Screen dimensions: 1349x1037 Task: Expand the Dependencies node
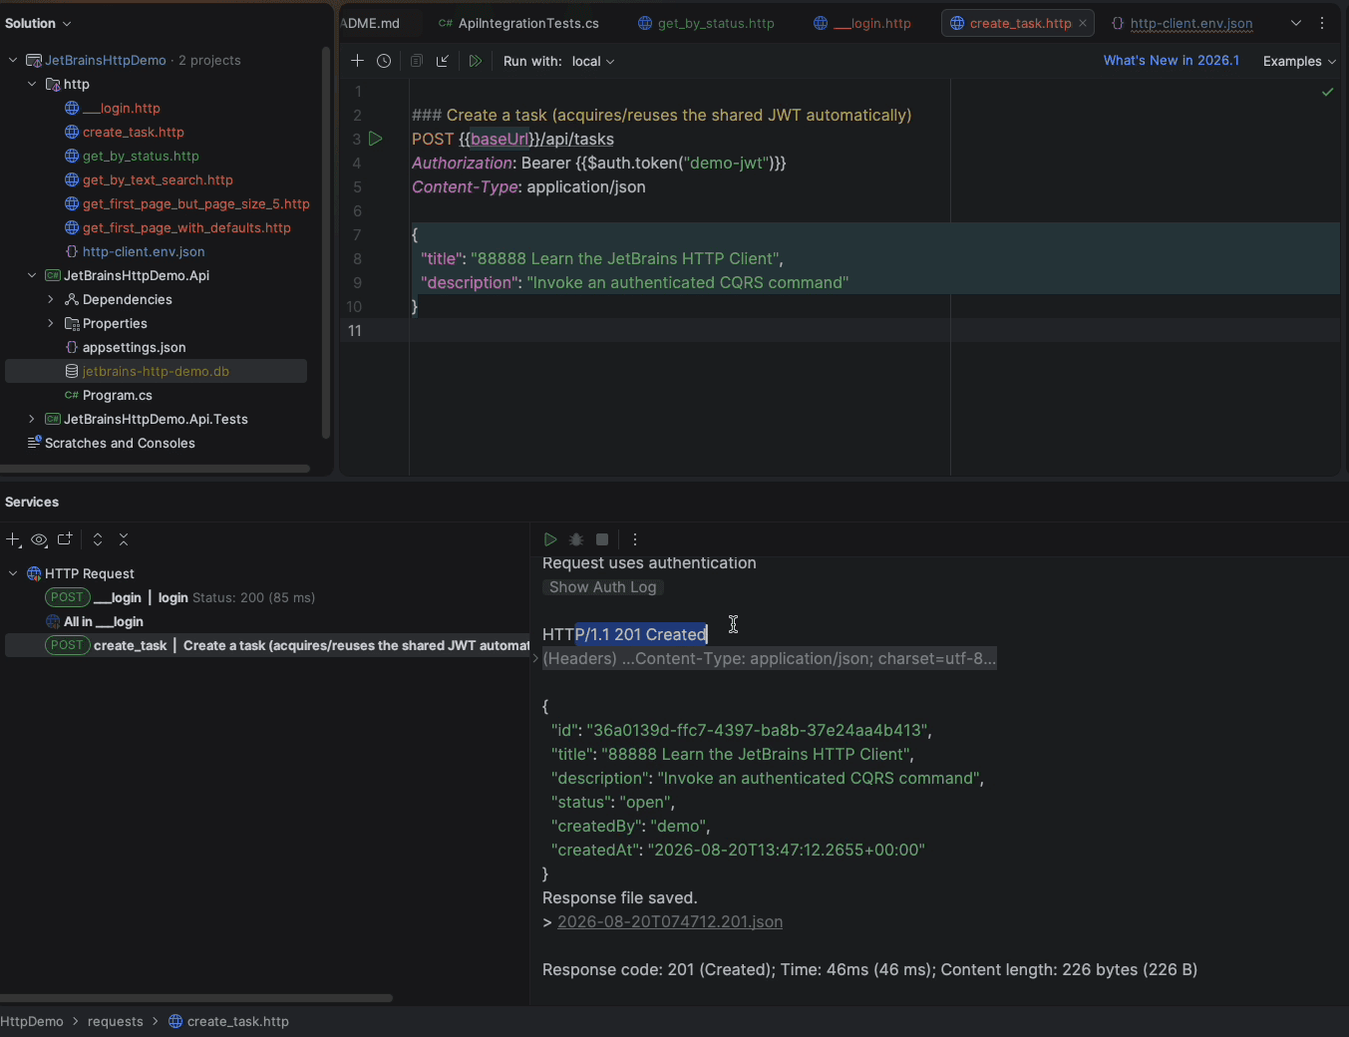tap(51, 299)
